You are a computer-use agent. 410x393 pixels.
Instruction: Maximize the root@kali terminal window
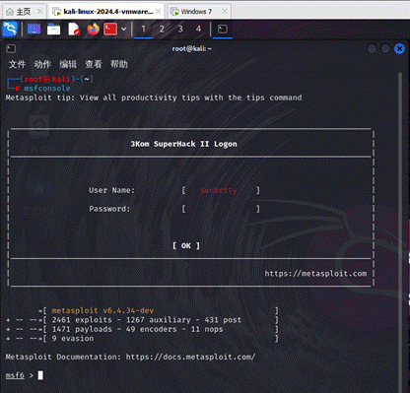385,49
